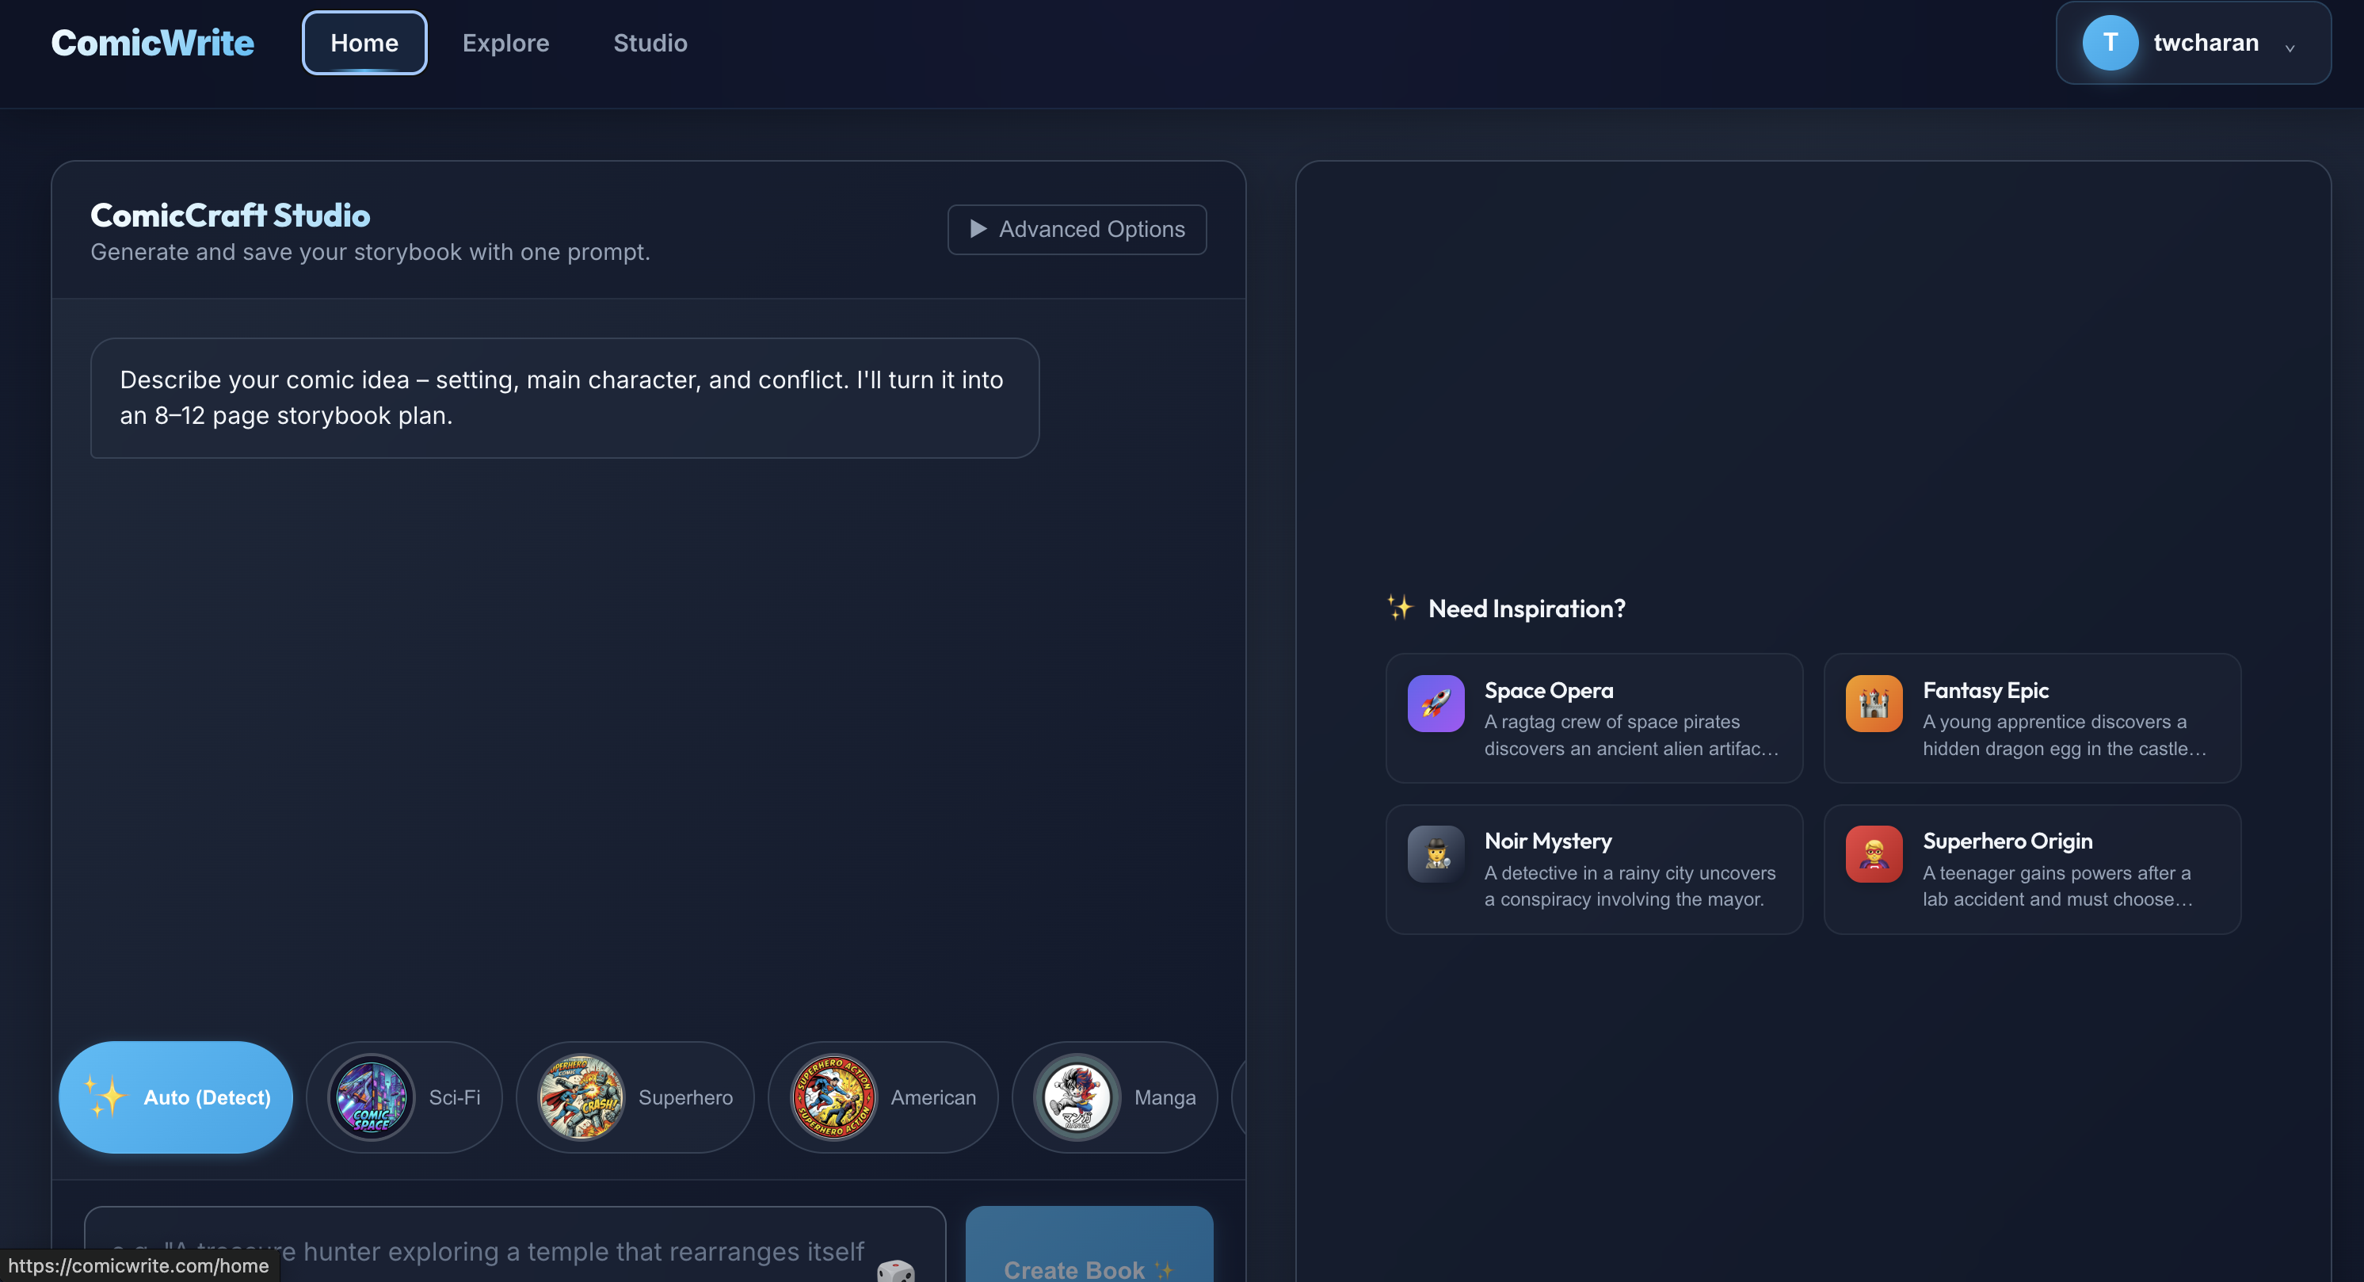2364x1282 pixels.
Task: Click the Need Inspiration sparkle icon
Action: (x=1400, y=608)
